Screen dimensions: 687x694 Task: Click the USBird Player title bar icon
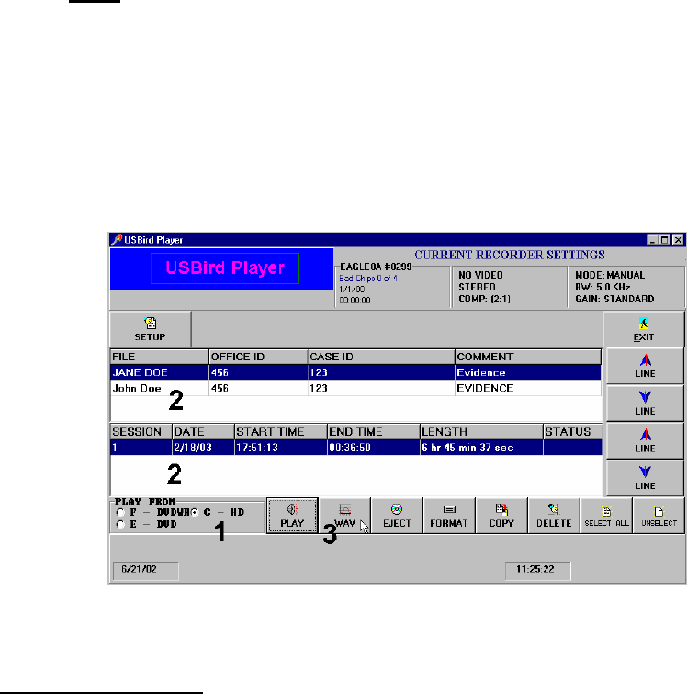[x=117, y=240]
